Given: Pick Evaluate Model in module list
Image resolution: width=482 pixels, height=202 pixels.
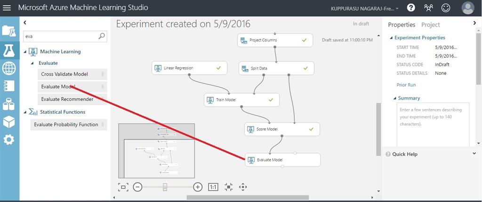Looking at the screenshot, I should 72,86.
